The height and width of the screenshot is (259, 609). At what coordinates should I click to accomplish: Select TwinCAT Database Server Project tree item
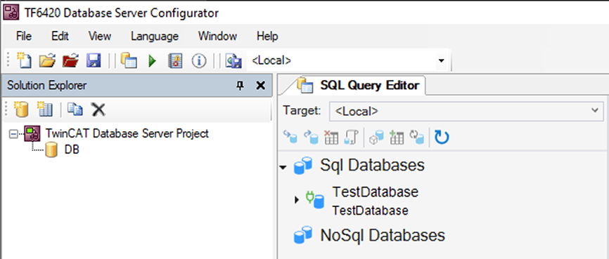pos(127,133)
